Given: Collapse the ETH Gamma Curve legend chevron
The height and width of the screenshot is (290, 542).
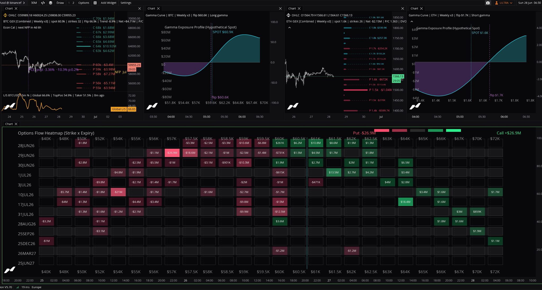Looking at the screenshot, I should tap(412, 21).
